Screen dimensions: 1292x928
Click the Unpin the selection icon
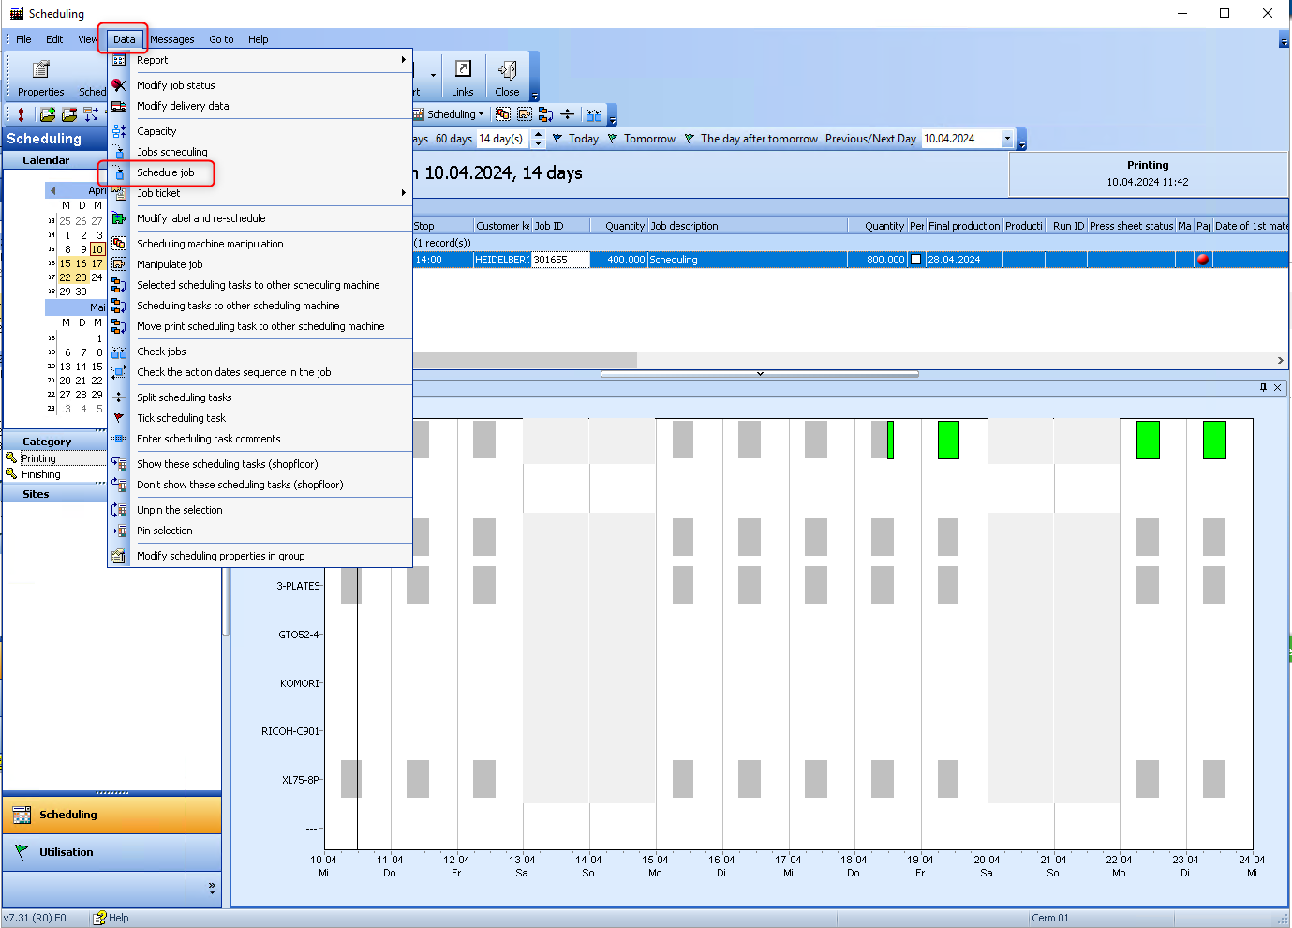coord(119,510)
